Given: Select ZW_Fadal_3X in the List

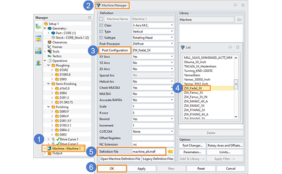Looking at the screenshot, I should 193,88.
